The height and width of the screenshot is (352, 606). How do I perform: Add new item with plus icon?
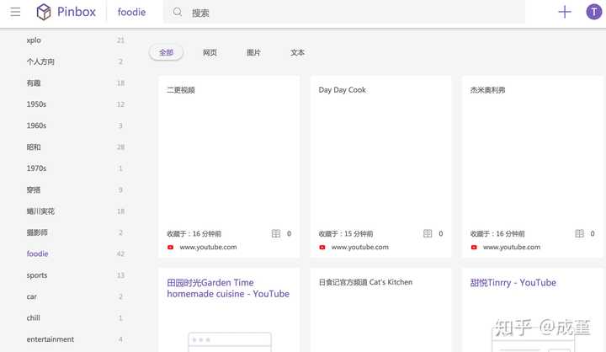point(565,12)
